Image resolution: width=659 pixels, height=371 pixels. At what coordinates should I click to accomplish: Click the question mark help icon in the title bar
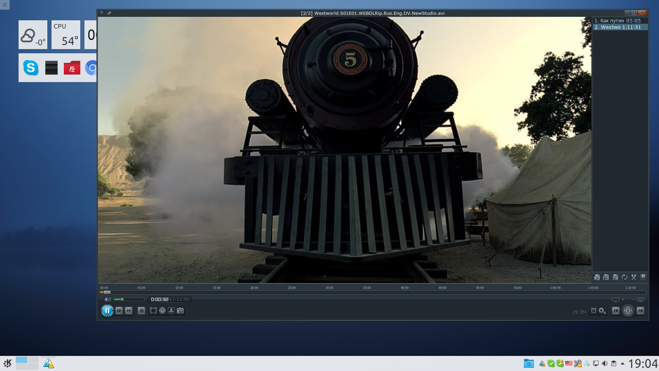[101, 13]
